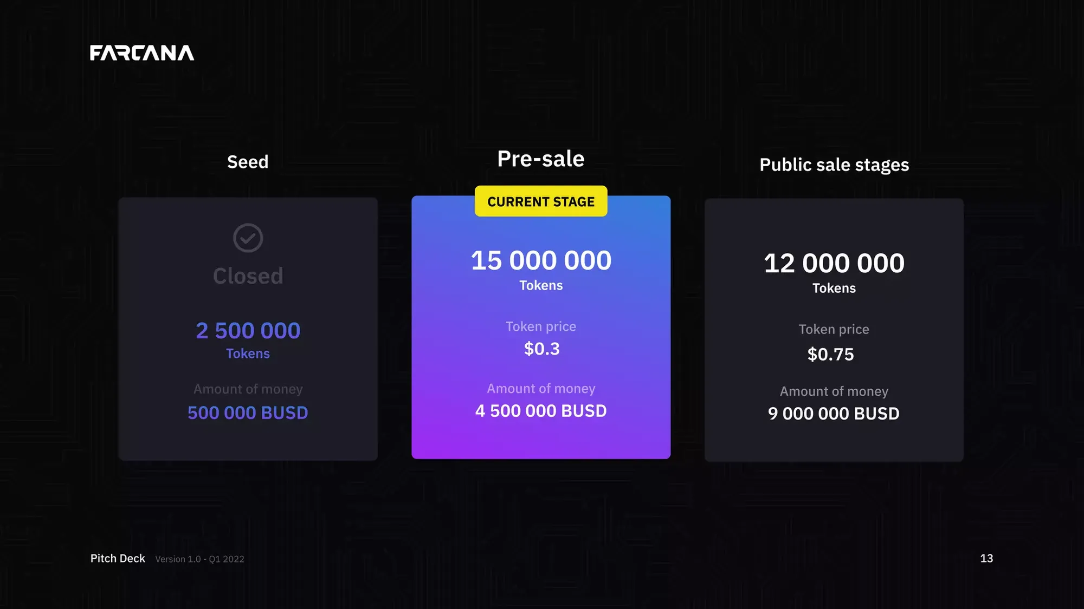
Task: Click the Version 1.0 - Q1 2022 text
Action: click(x=199, y=559)
